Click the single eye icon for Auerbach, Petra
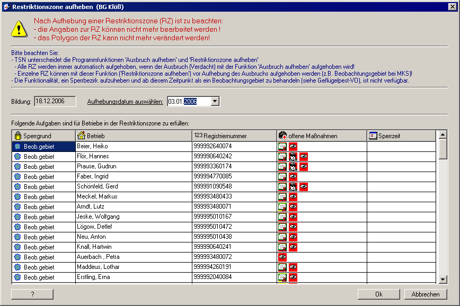This screenshot has height=306, width=460. pyautogui.click(x=282, y=257)
